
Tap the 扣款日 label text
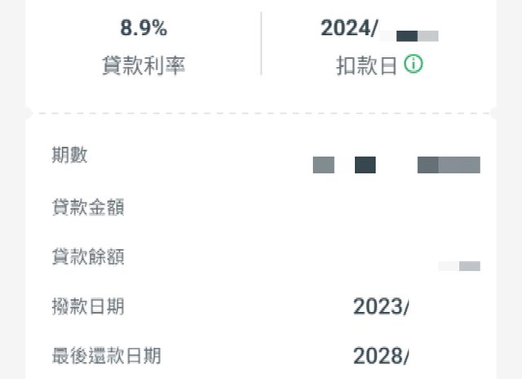click(x=367, y=66)
